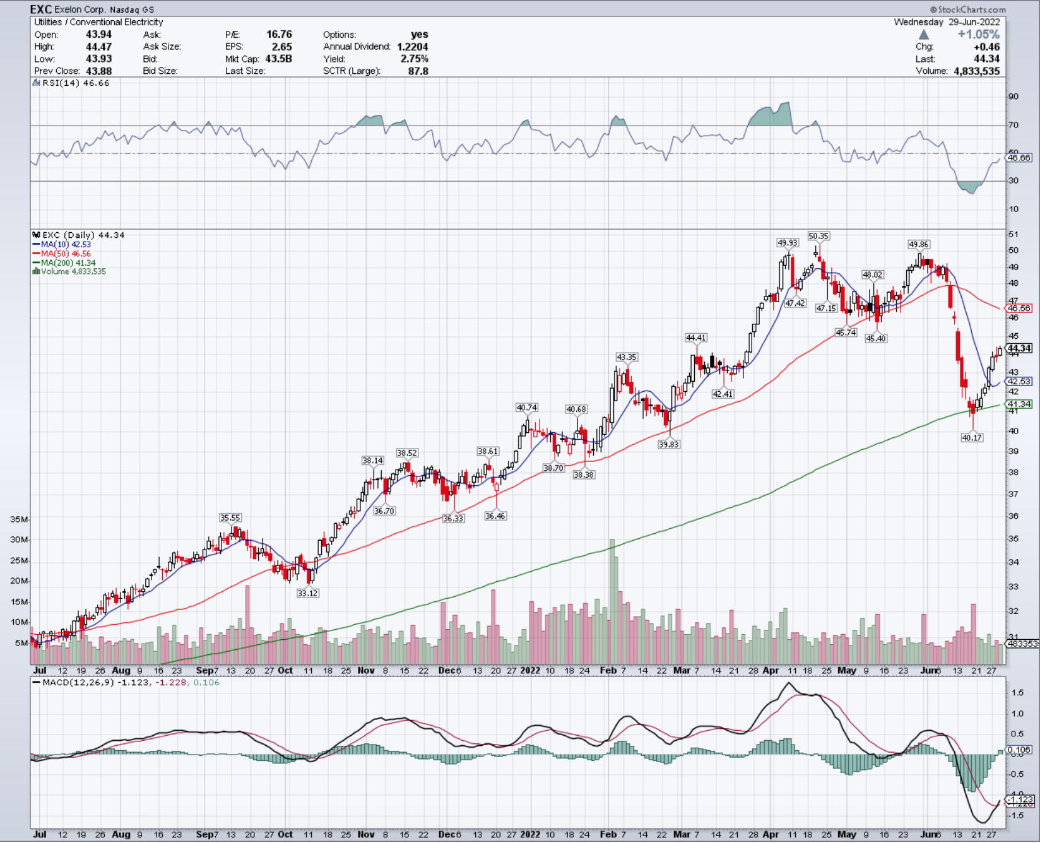Click the 38.70 price label

pyautogui.click(x=553, y=468)
